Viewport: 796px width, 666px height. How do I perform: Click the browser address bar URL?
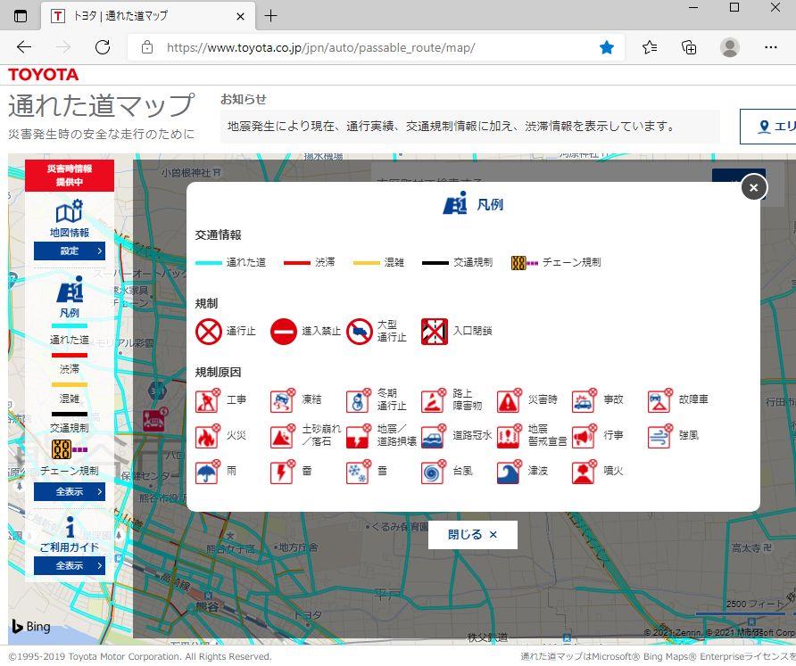click(x=321, y=47)
